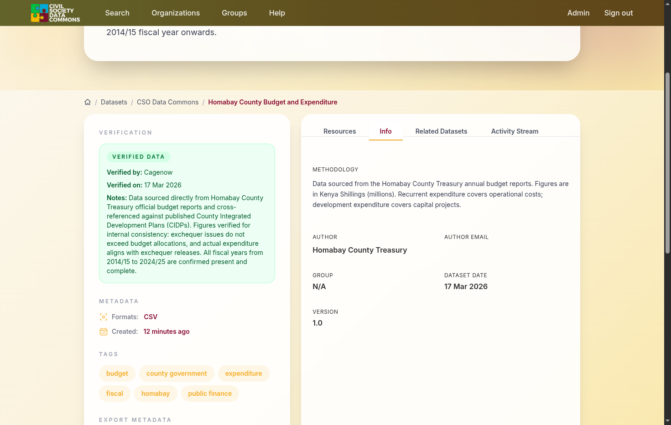Switch to the Resources tab
Viewport: 671px width, 425px height.
point(340,131)
